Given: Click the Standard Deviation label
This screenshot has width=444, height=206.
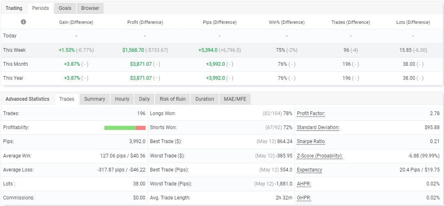Looking at the screenshot, I should click(x=318, y=127).
